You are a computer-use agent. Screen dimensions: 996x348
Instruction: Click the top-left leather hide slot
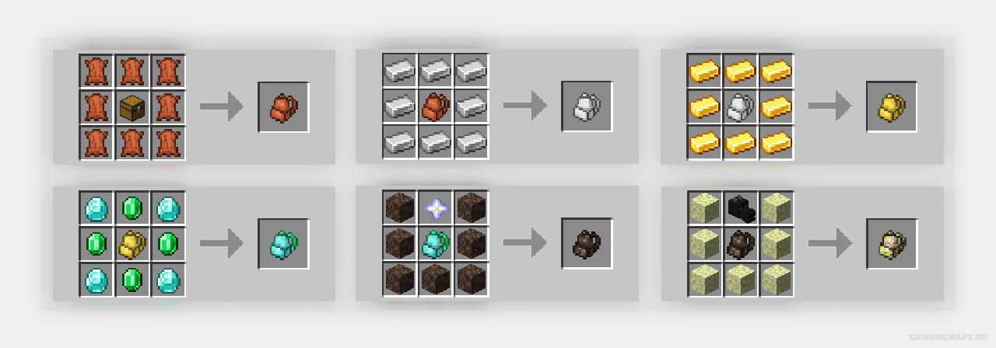pos(96,71)
